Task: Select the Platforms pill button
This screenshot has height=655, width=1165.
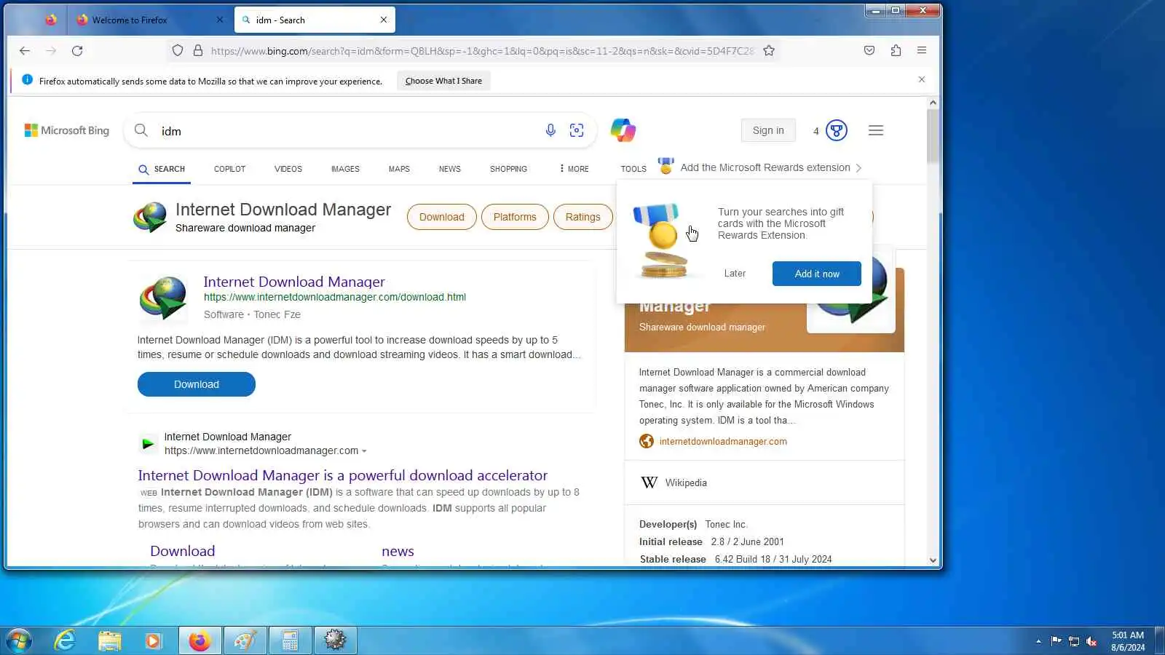Action: coord(515,217)
